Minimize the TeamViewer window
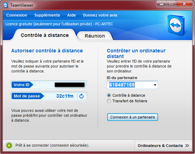This screenshot has width=195, height=154. pos(162,4)
